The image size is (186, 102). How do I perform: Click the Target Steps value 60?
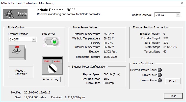point(165,52)
